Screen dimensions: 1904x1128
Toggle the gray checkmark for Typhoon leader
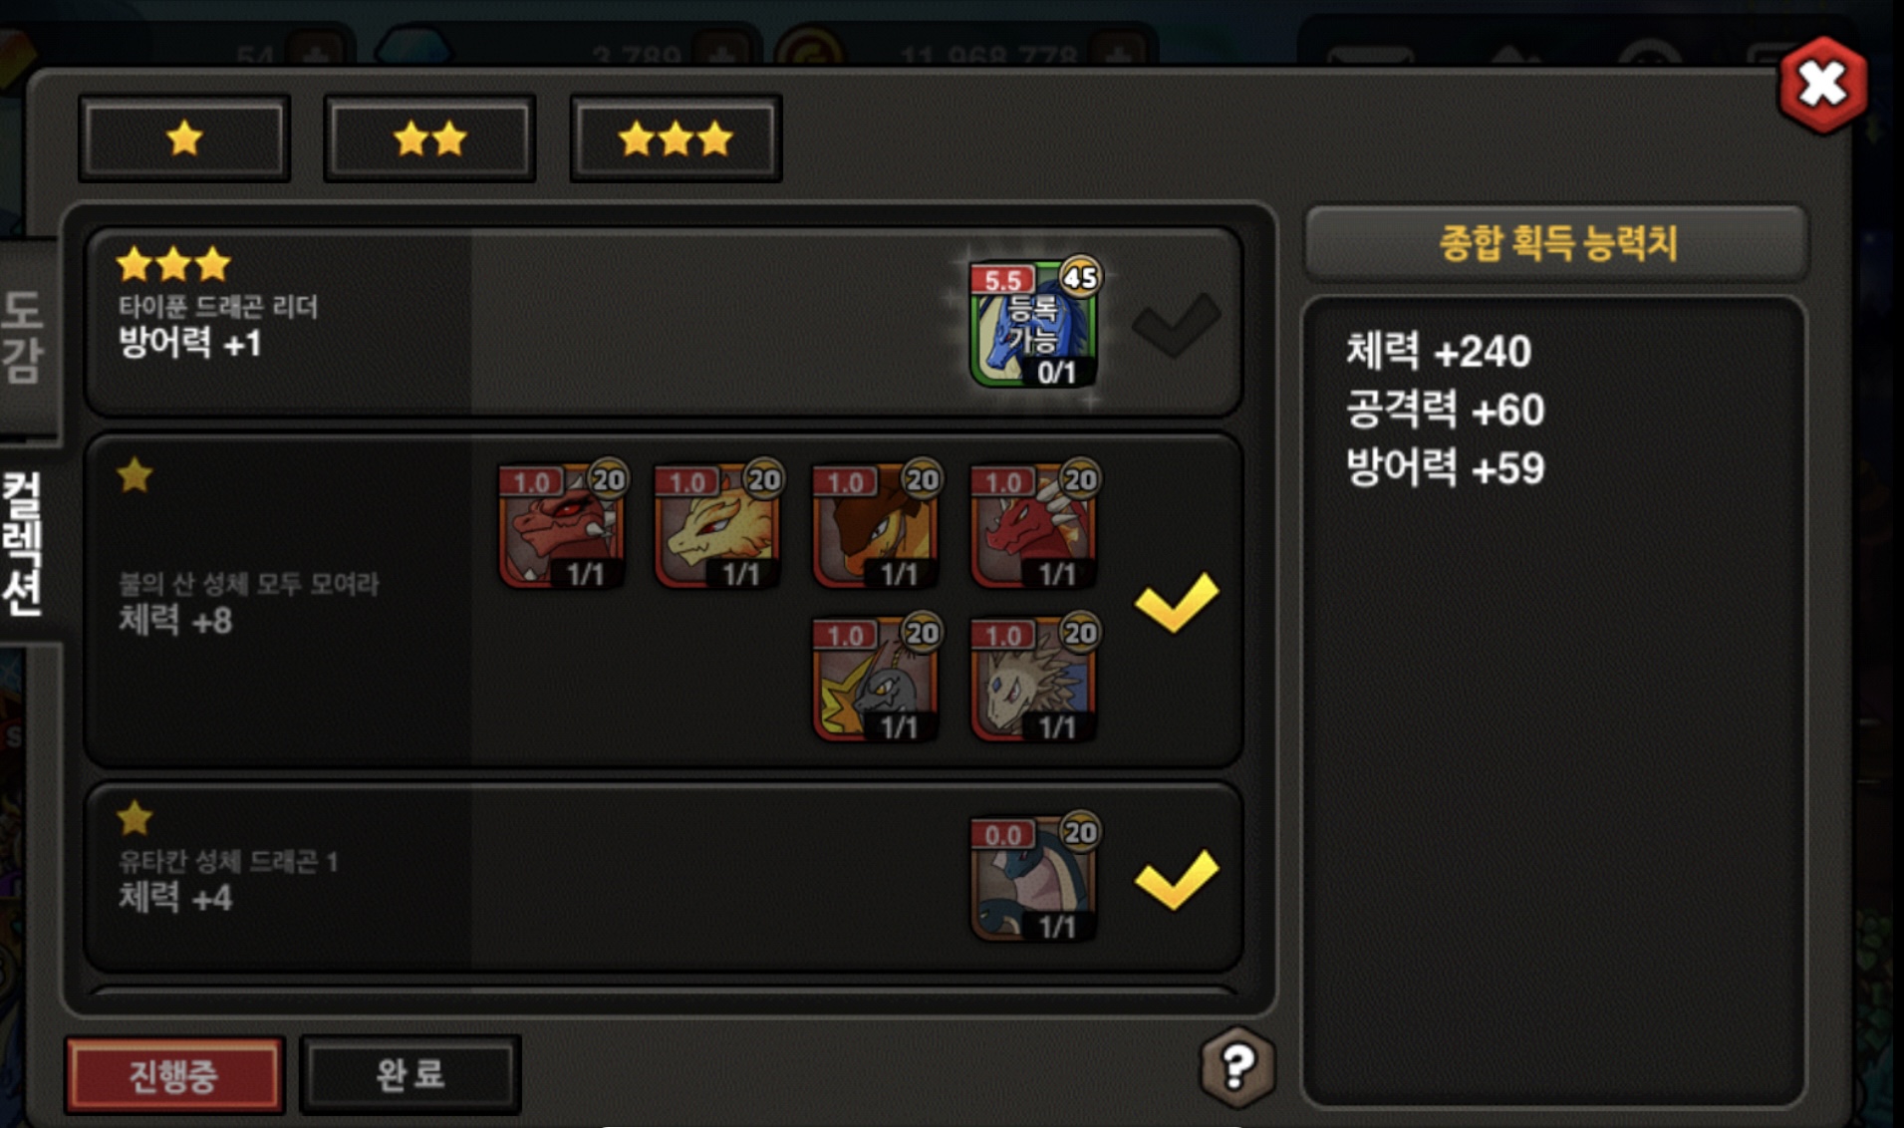coord(1176,324)
